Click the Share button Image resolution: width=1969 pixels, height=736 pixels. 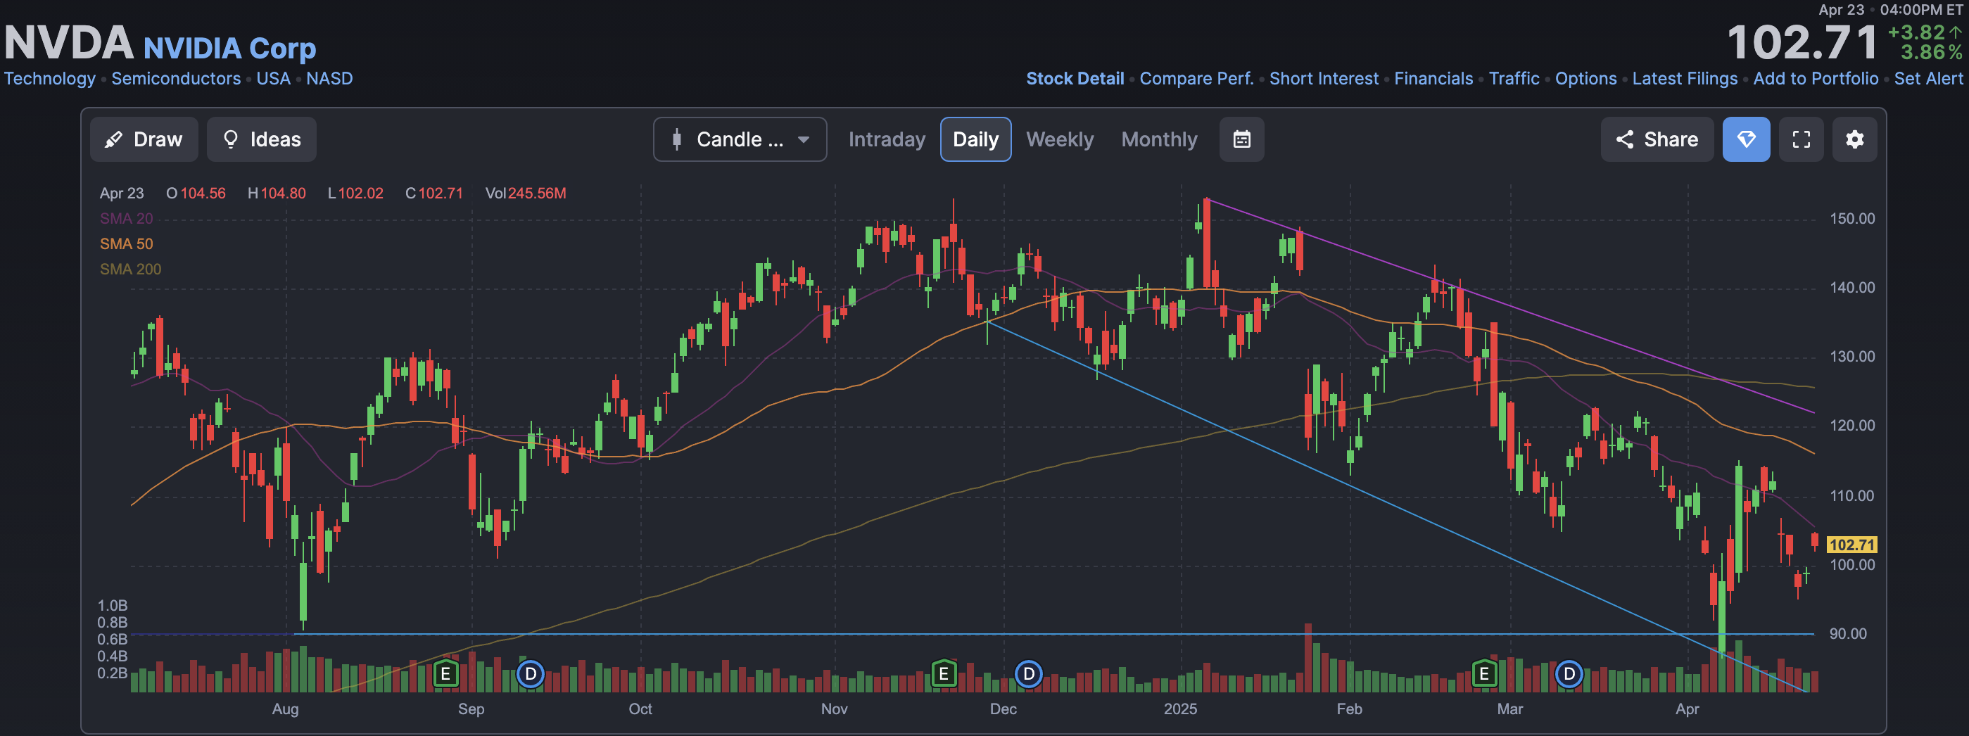[1657, 139]
